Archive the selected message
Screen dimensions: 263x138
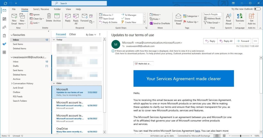pyautogui.click(x=57, y=17)
